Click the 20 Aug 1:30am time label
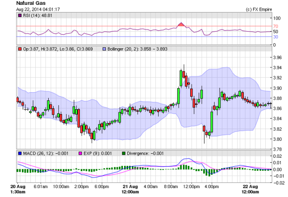 18,189
